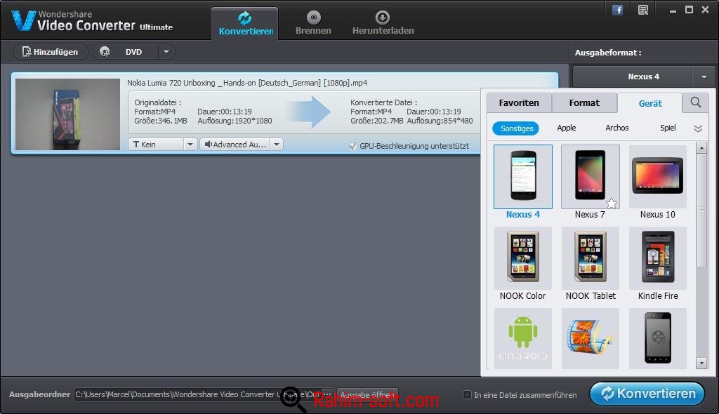The width and height of the screenshot is (719, 414).
Task: Pick the black phone preset icon
Action: click(x=657, y=338)
